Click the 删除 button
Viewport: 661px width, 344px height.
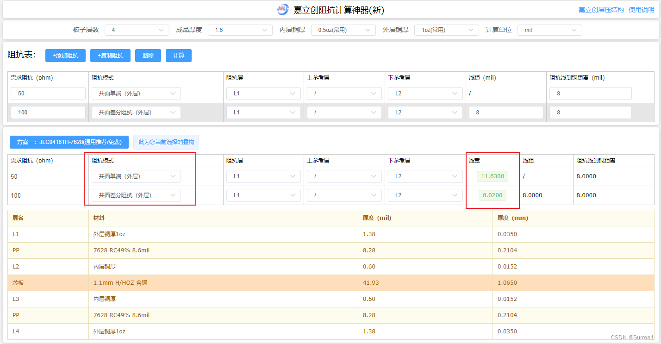(x=148, y=56)
